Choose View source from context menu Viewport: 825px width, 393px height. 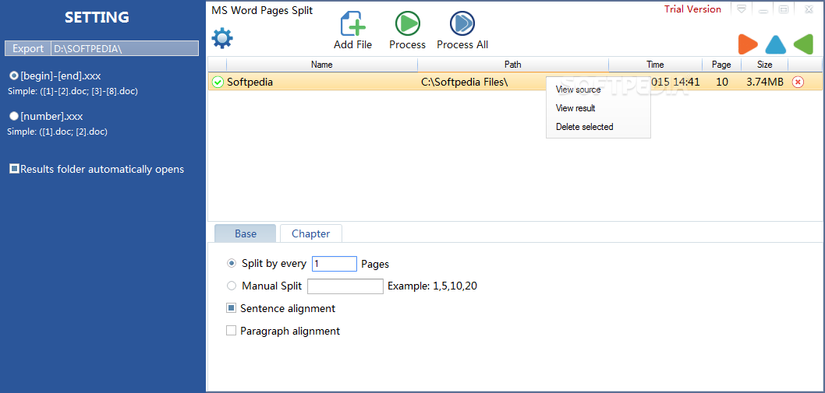tap(578, 89)
